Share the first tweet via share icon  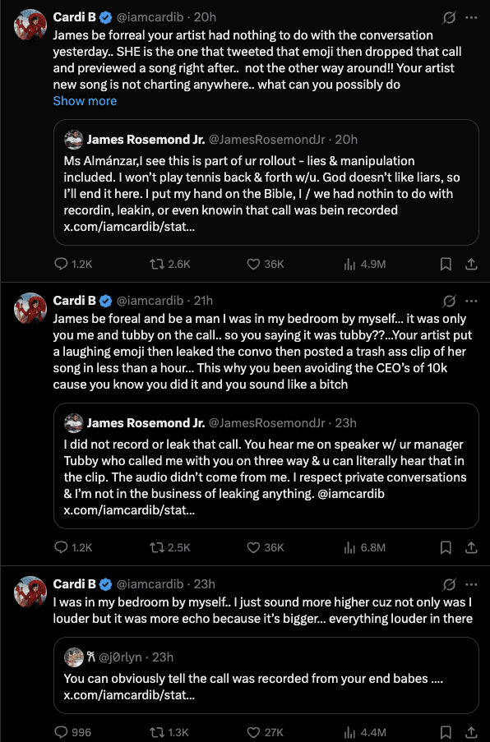point(471,264)
